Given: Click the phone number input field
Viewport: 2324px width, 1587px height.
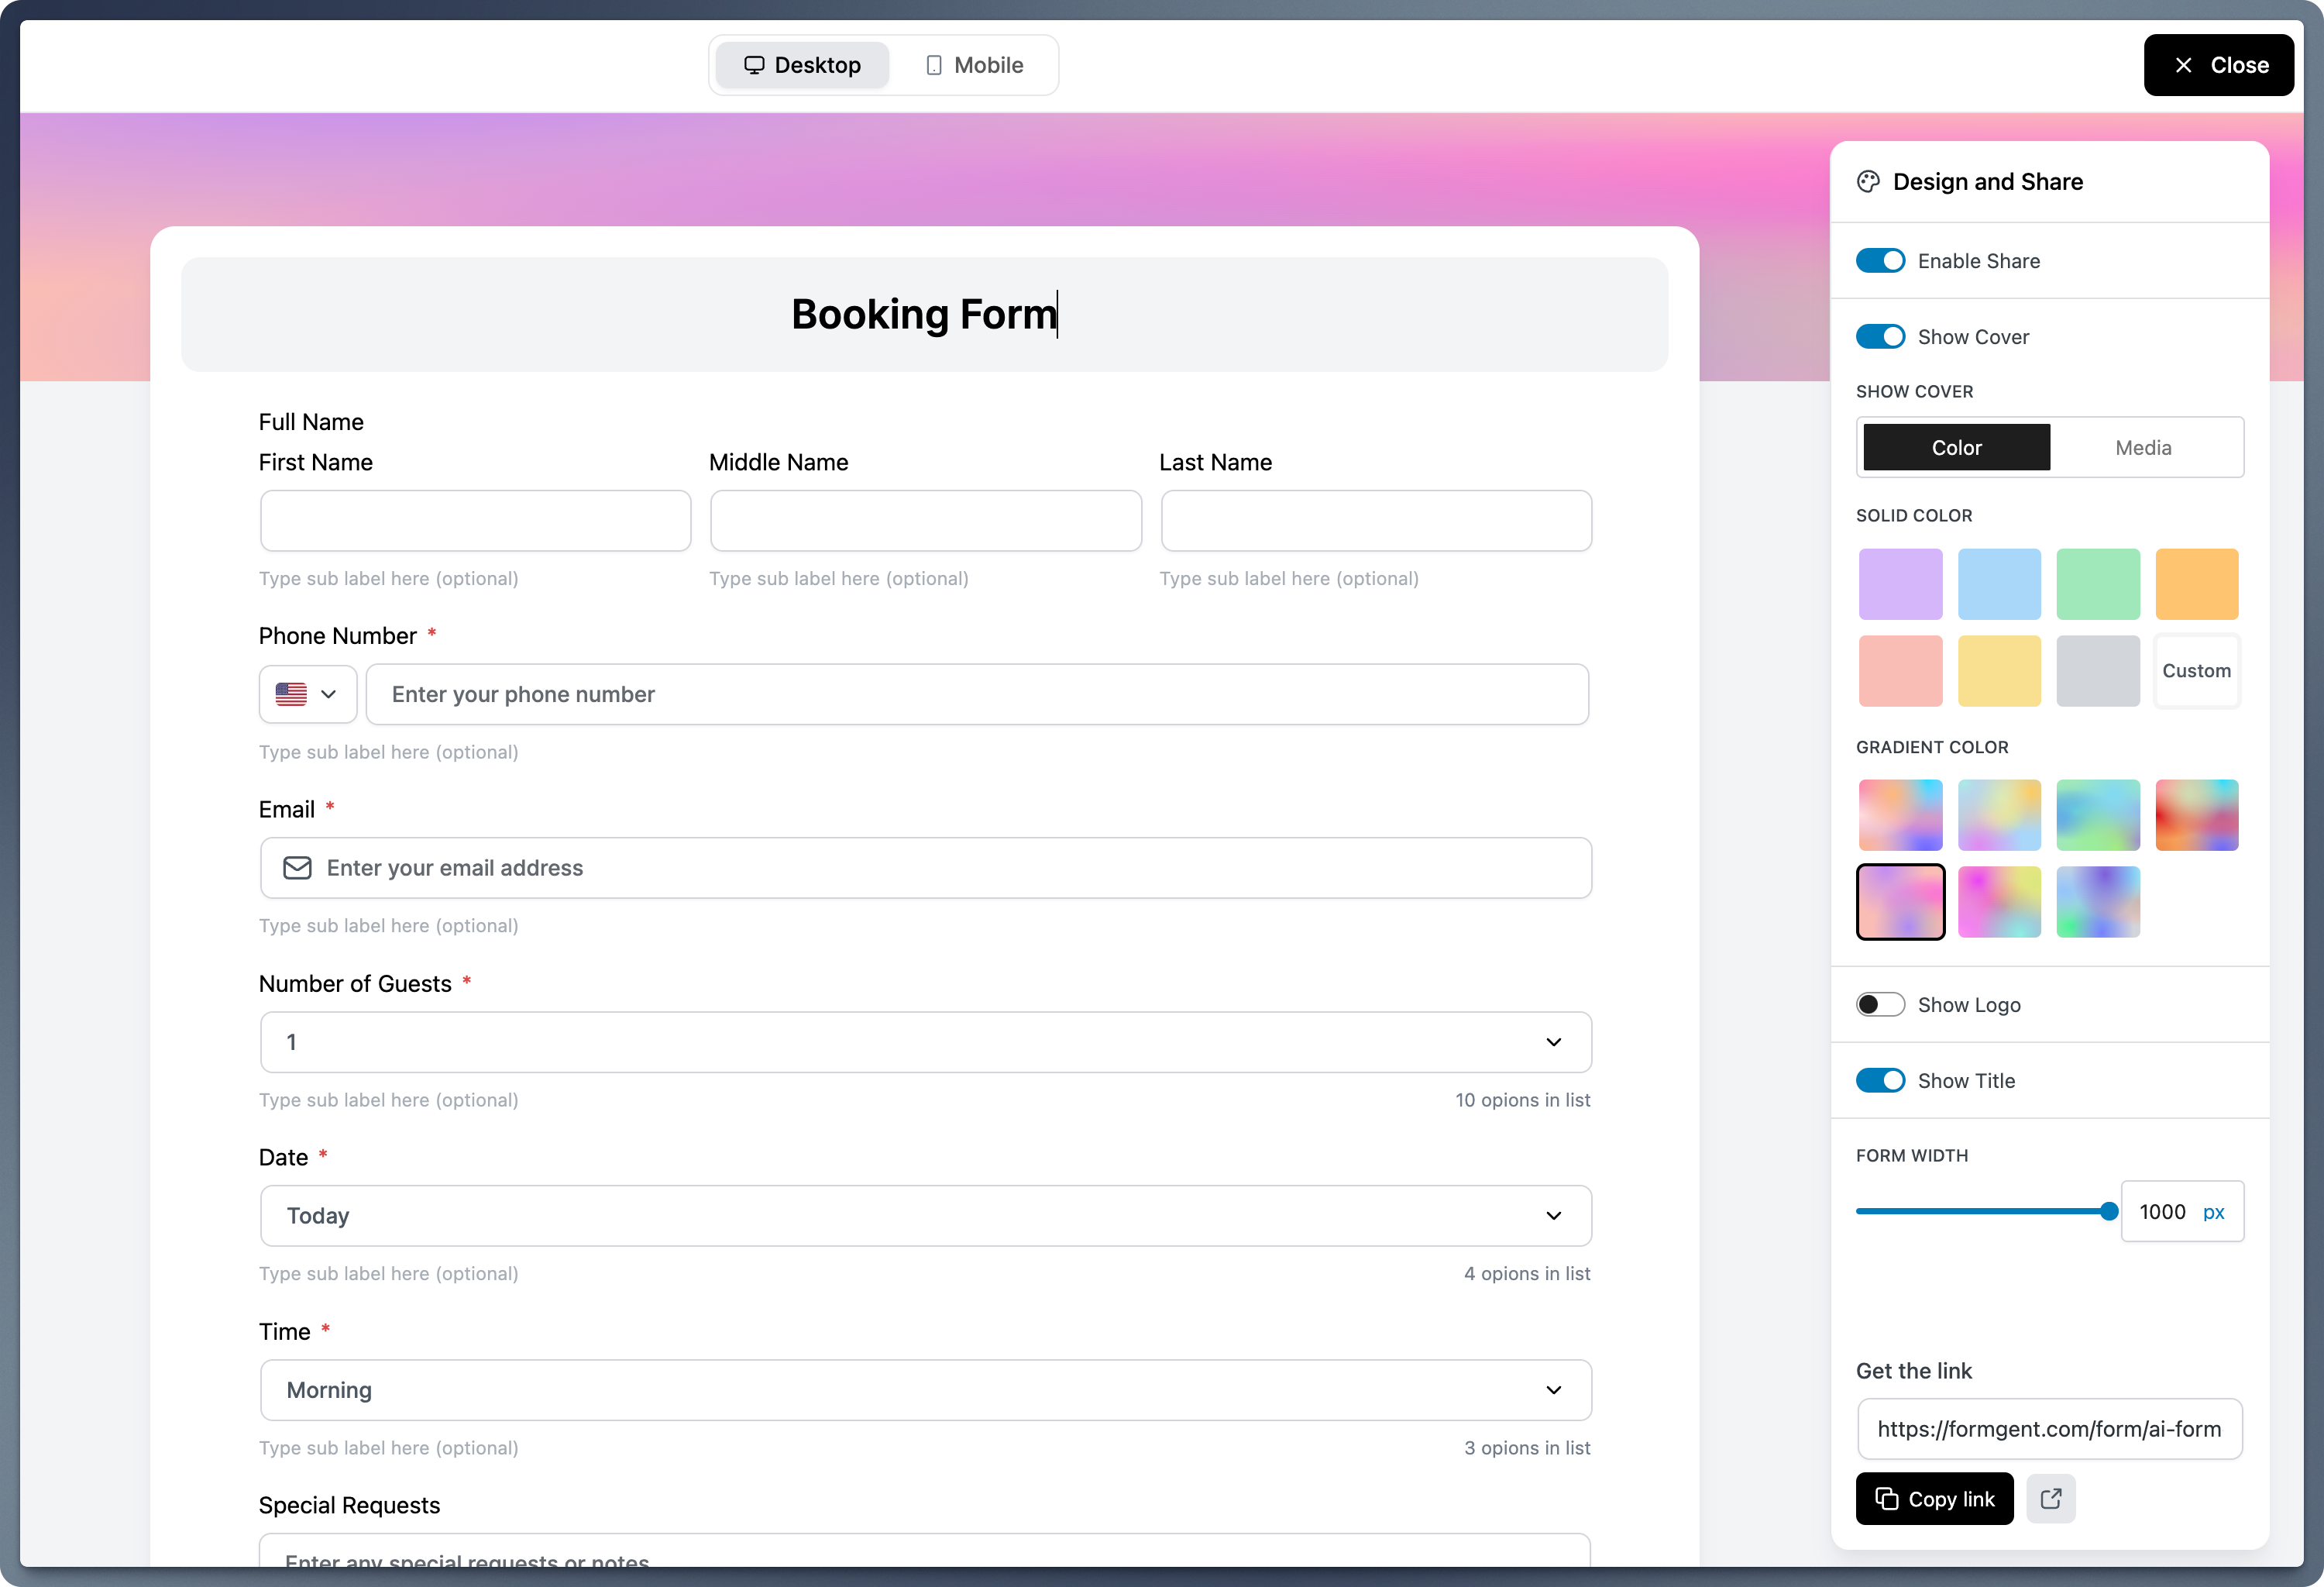Looking at the screenshot, I should tap(977, 694).
